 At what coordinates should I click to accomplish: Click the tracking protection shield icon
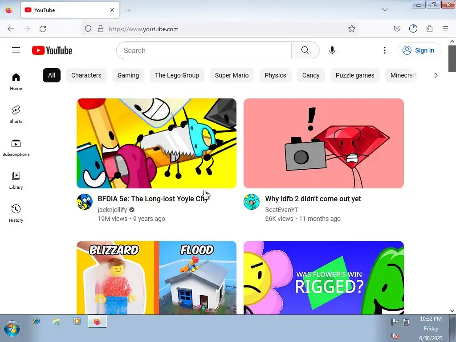(88, 29)
